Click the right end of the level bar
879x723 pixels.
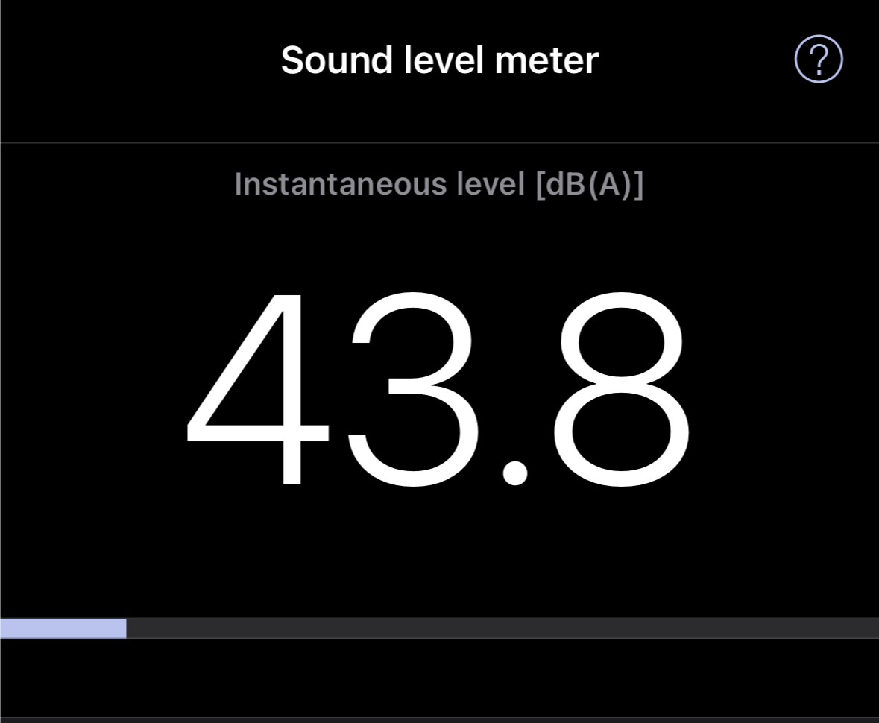(x=871, y=628)
